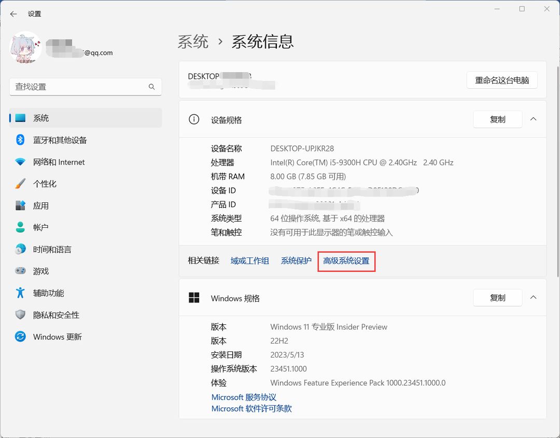Select install date 2023/5/13

(287, 355)
